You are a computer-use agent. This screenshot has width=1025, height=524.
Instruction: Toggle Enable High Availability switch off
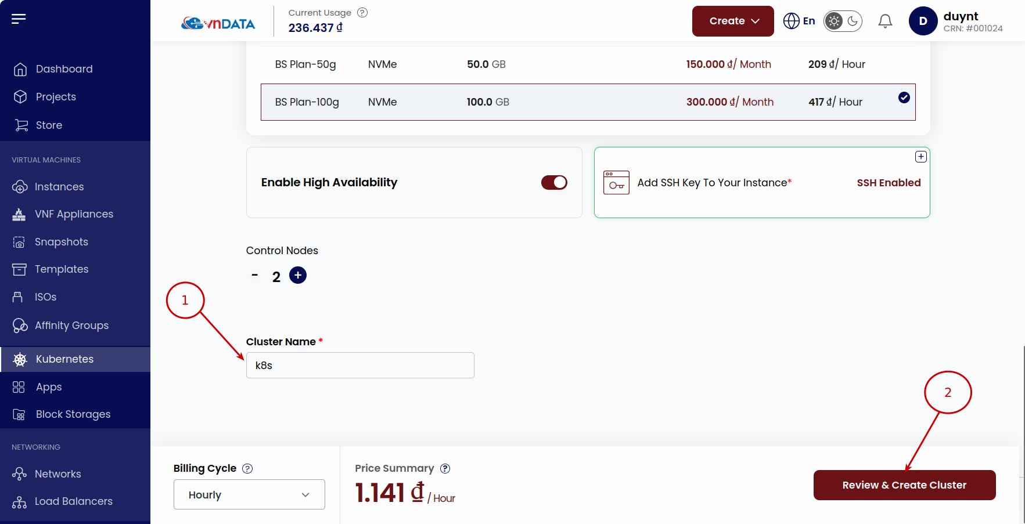[x=554, y=182]
